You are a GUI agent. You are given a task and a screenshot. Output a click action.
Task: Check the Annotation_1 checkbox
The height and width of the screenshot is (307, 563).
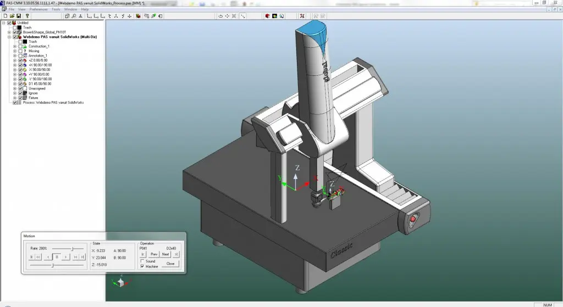[20, 55]
